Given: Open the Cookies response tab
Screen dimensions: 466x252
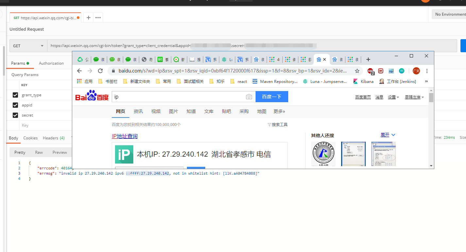Looking at the screenshot, I should 30,138.
